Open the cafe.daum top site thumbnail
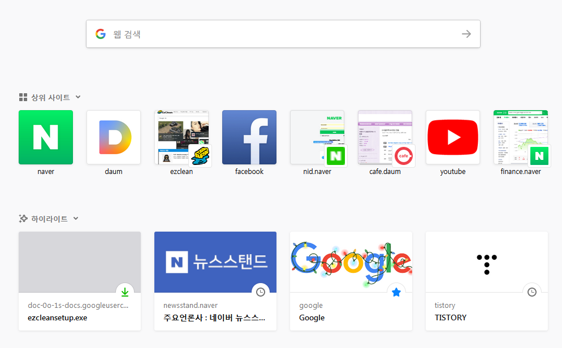562x348 pixels. click(x=385, y=137)
